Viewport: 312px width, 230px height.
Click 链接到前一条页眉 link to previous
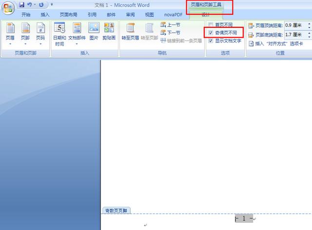pos(181,41)
